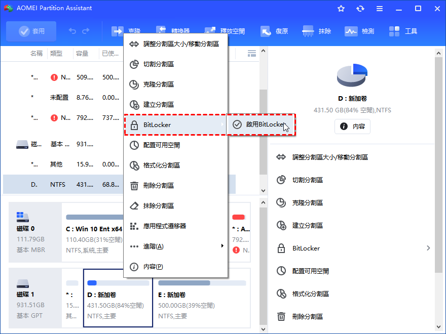The image size is (446, 334).
Task: Open the Wipe (抹除) toolbar tool
Action: [317, 31]
